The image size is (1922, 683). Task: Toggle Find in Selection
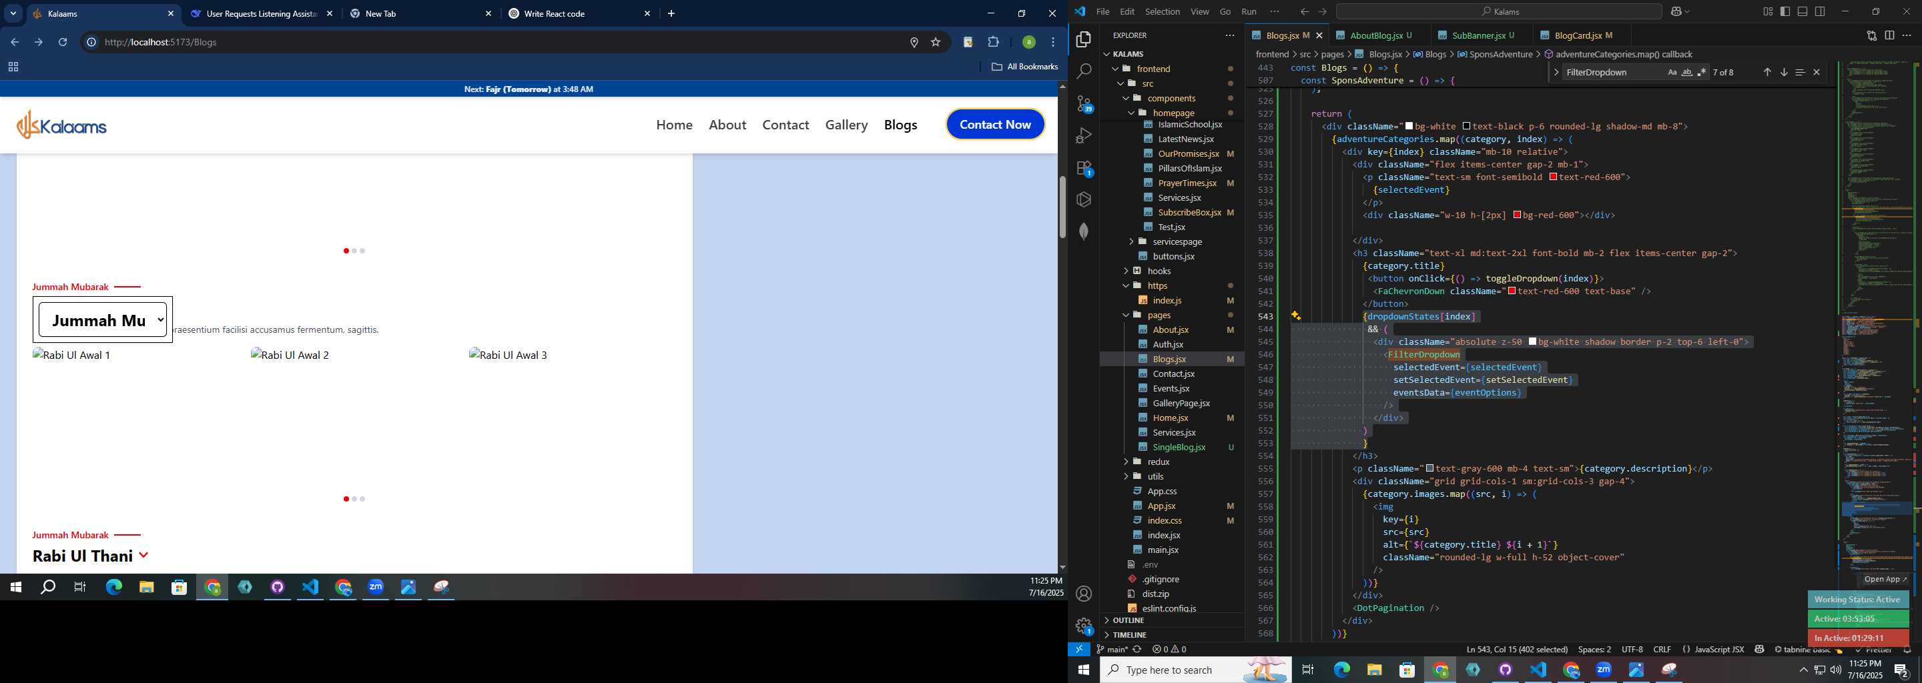1800,72
